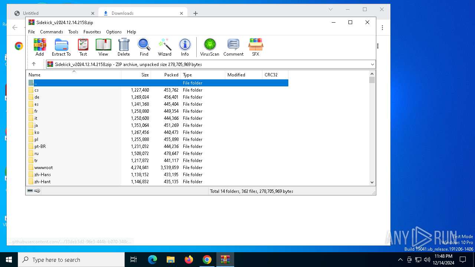Click the 4,274,841 size value
Screen dimensions: 475x267
(x=140, y=168)
